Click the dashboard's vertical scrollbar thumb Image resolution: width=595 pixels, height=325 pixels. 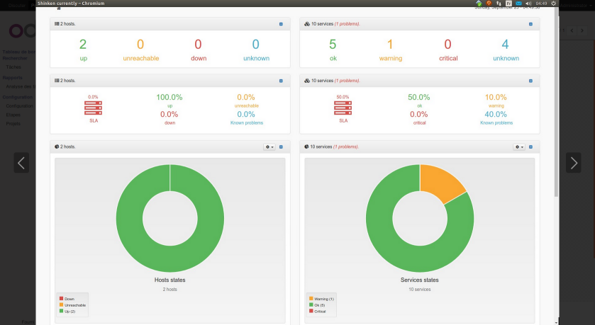[x=556, y=102]
